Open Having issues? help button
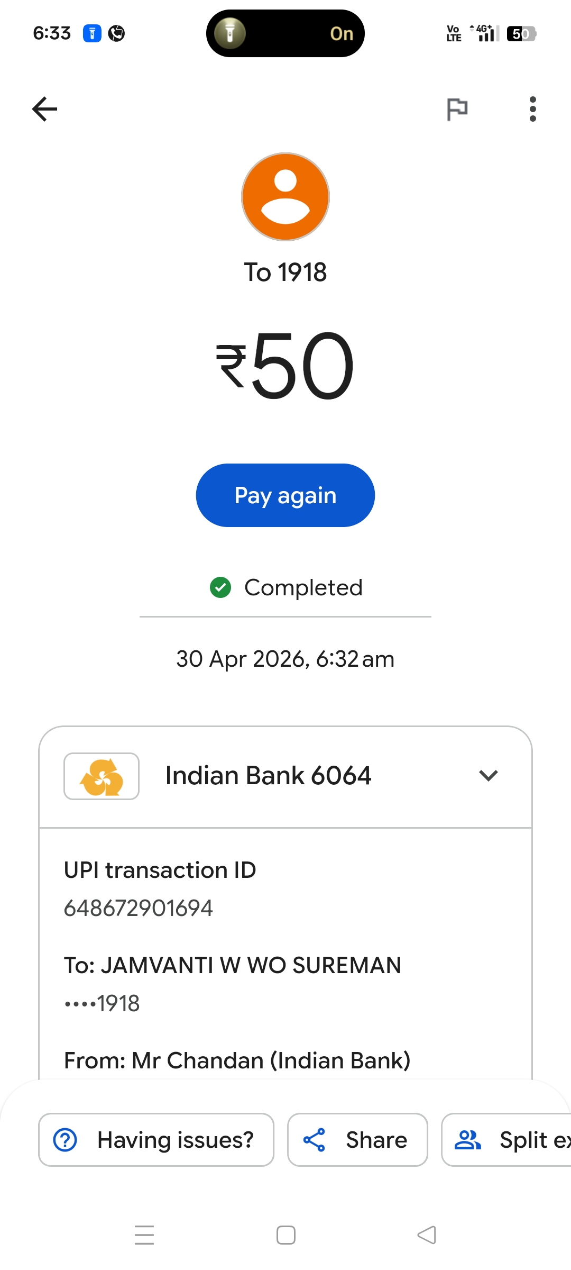The width and height of the screenshot is (571, 1270). [x=156, y=1140]
